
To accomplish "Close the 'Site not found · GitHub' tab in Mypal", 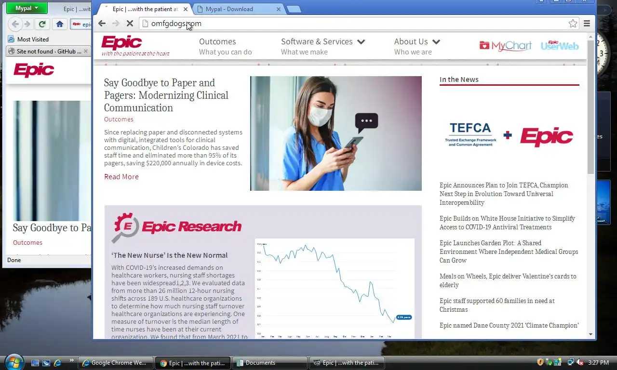I will (x=86, y=51).
